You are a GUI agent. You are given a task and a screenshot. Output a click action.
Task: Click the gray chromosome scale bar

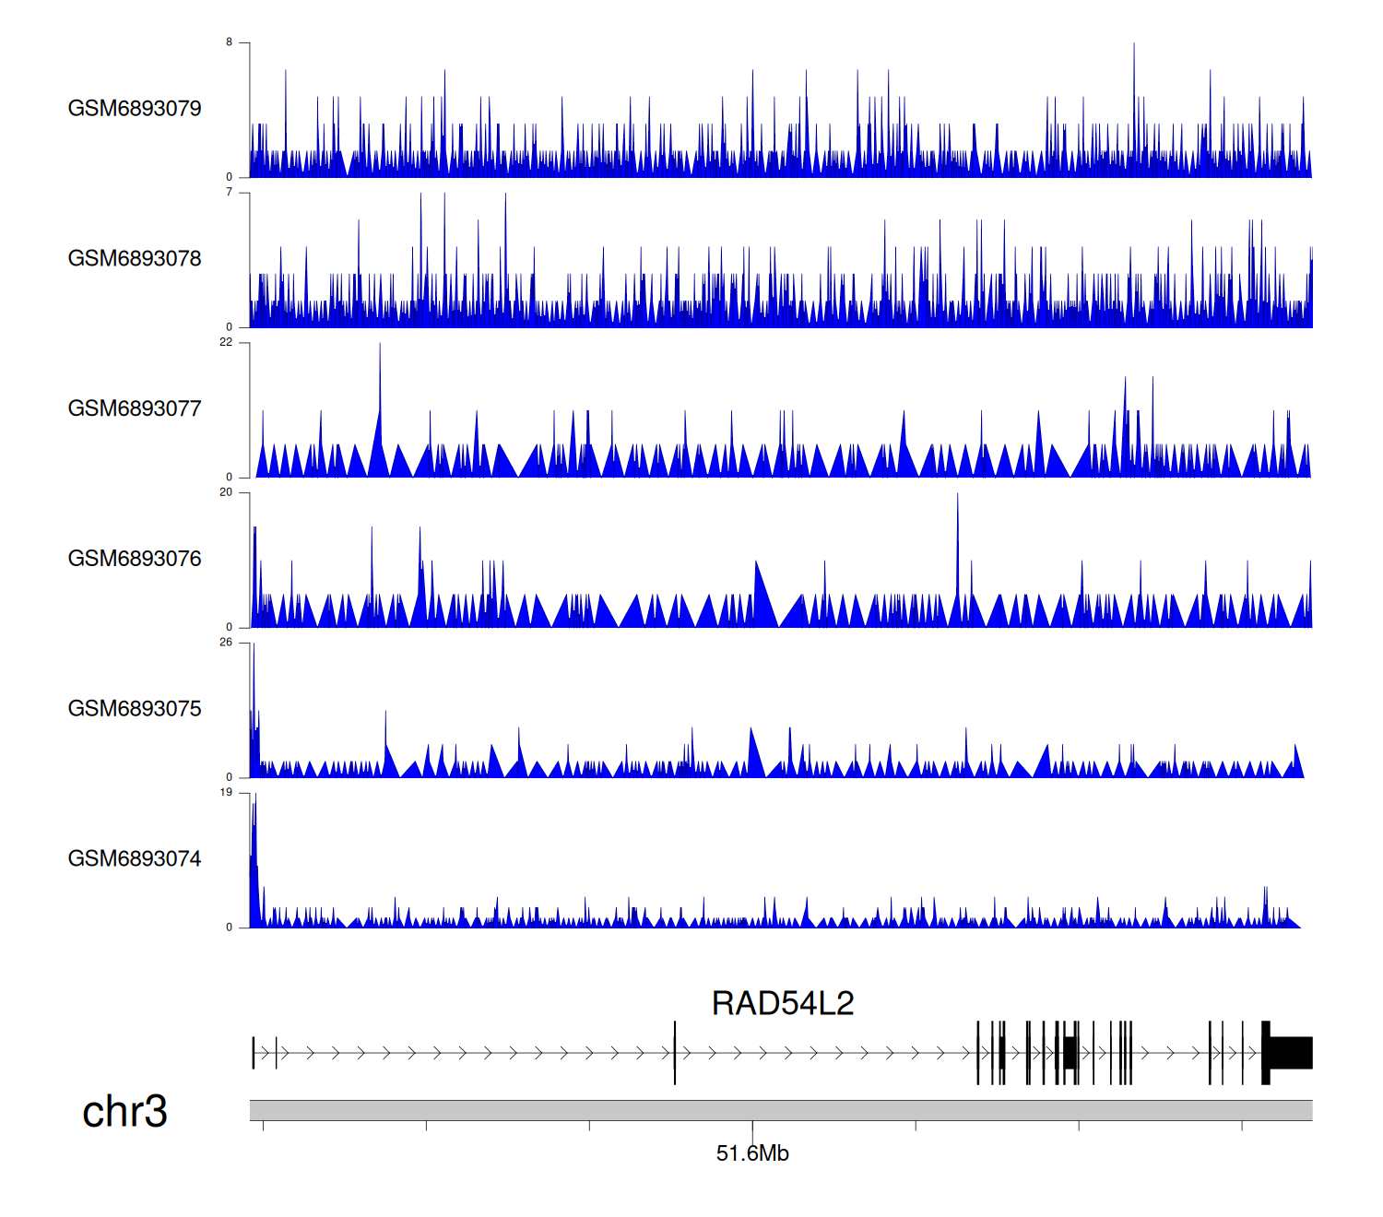(x=780, y=1110)
